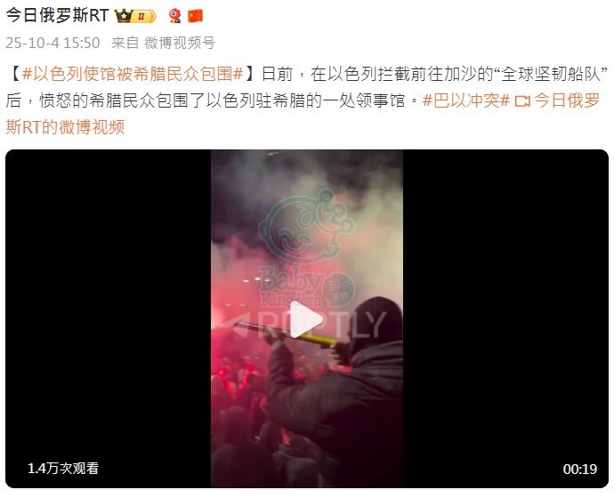Click the Baby Kingdom watermark logo
Viewport: 614px width, 498px height.
tap(307, 247)
